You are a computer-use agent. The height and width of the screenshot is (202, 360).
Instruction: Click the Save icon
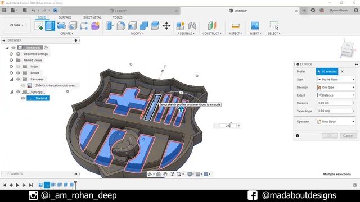(x=25, y=10)
